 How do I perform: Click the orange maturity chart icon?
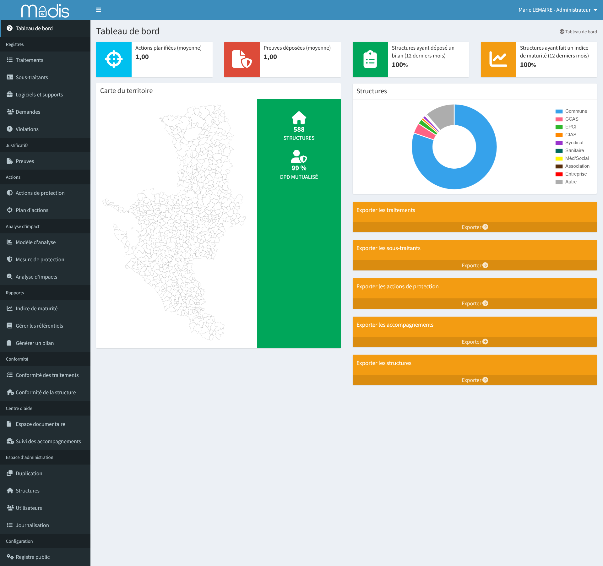[x=498, y=59]
